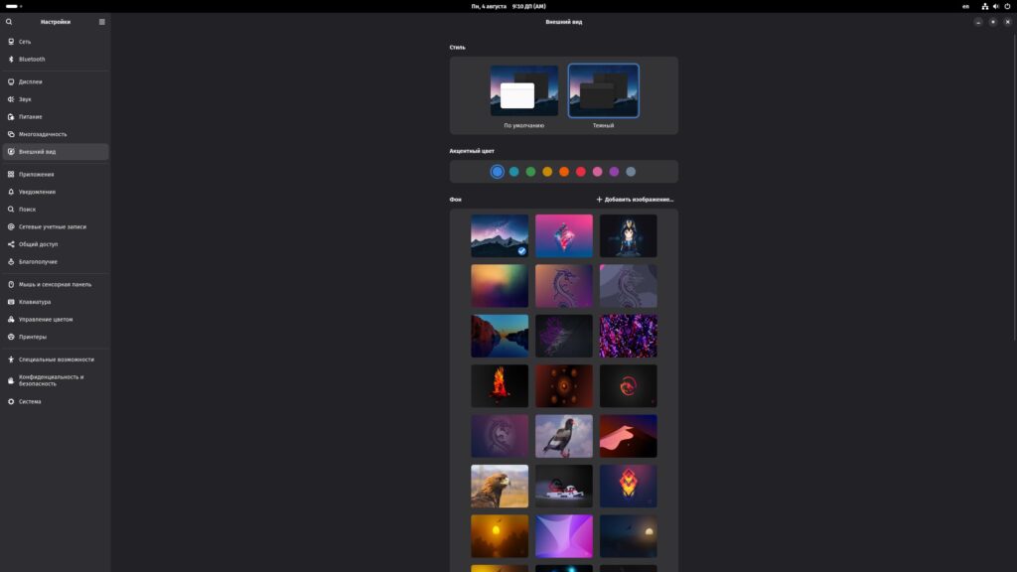Image resolution: width=1017 pixels, height=572 pixels.
Task: Click Добавить изображение button
Action: point(635,200)
